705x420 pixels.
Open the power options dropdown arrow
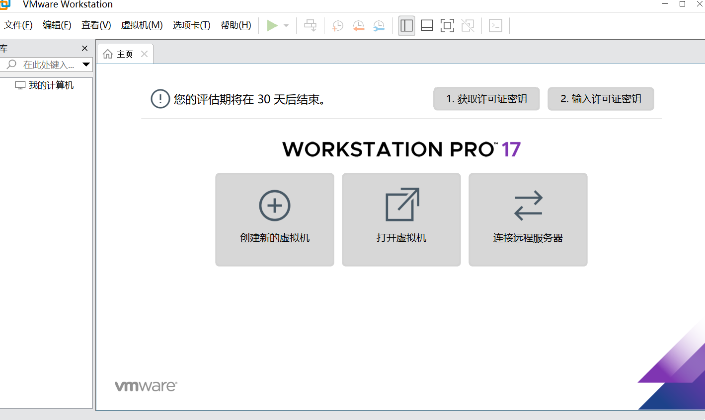tap(286, 25)
